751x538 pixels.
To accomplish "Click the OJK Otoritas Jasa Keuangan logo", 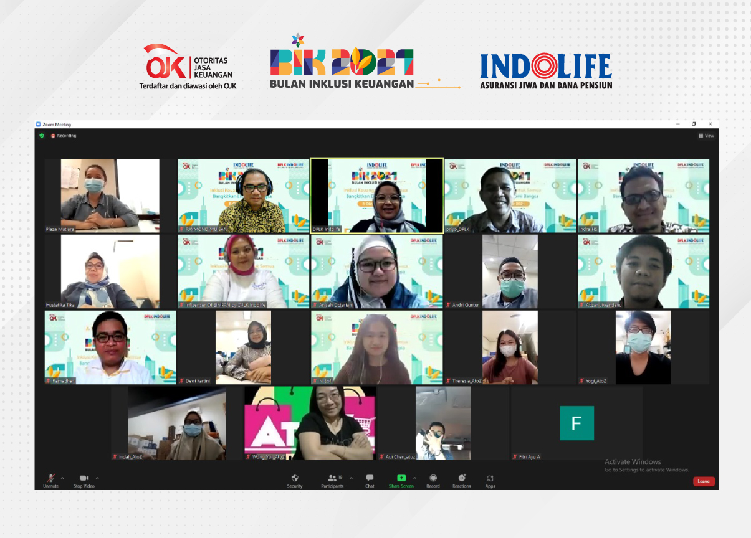I will [189, 67].
